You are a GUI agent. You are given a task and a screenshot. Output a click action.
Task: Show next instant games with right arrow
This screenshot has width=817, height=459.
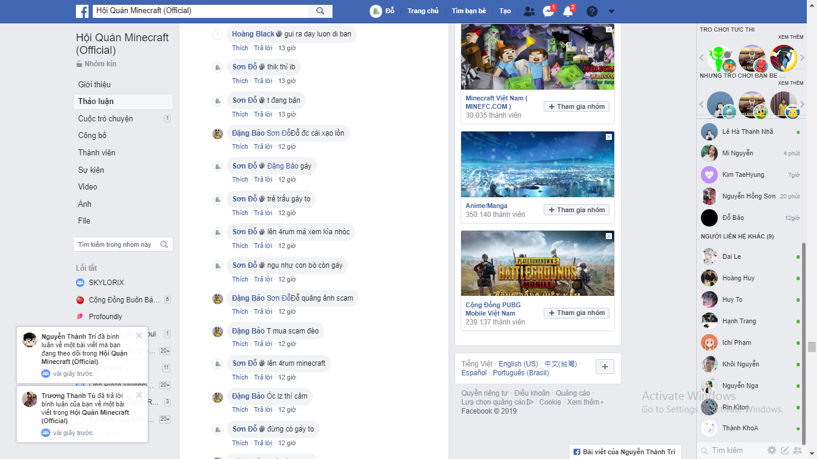(x=803, y=58)
